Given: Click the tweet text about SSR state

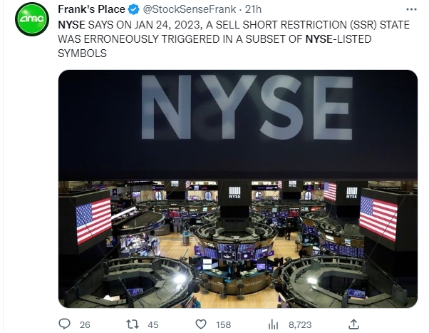Looking at the screenshot, I should [234, 39].
